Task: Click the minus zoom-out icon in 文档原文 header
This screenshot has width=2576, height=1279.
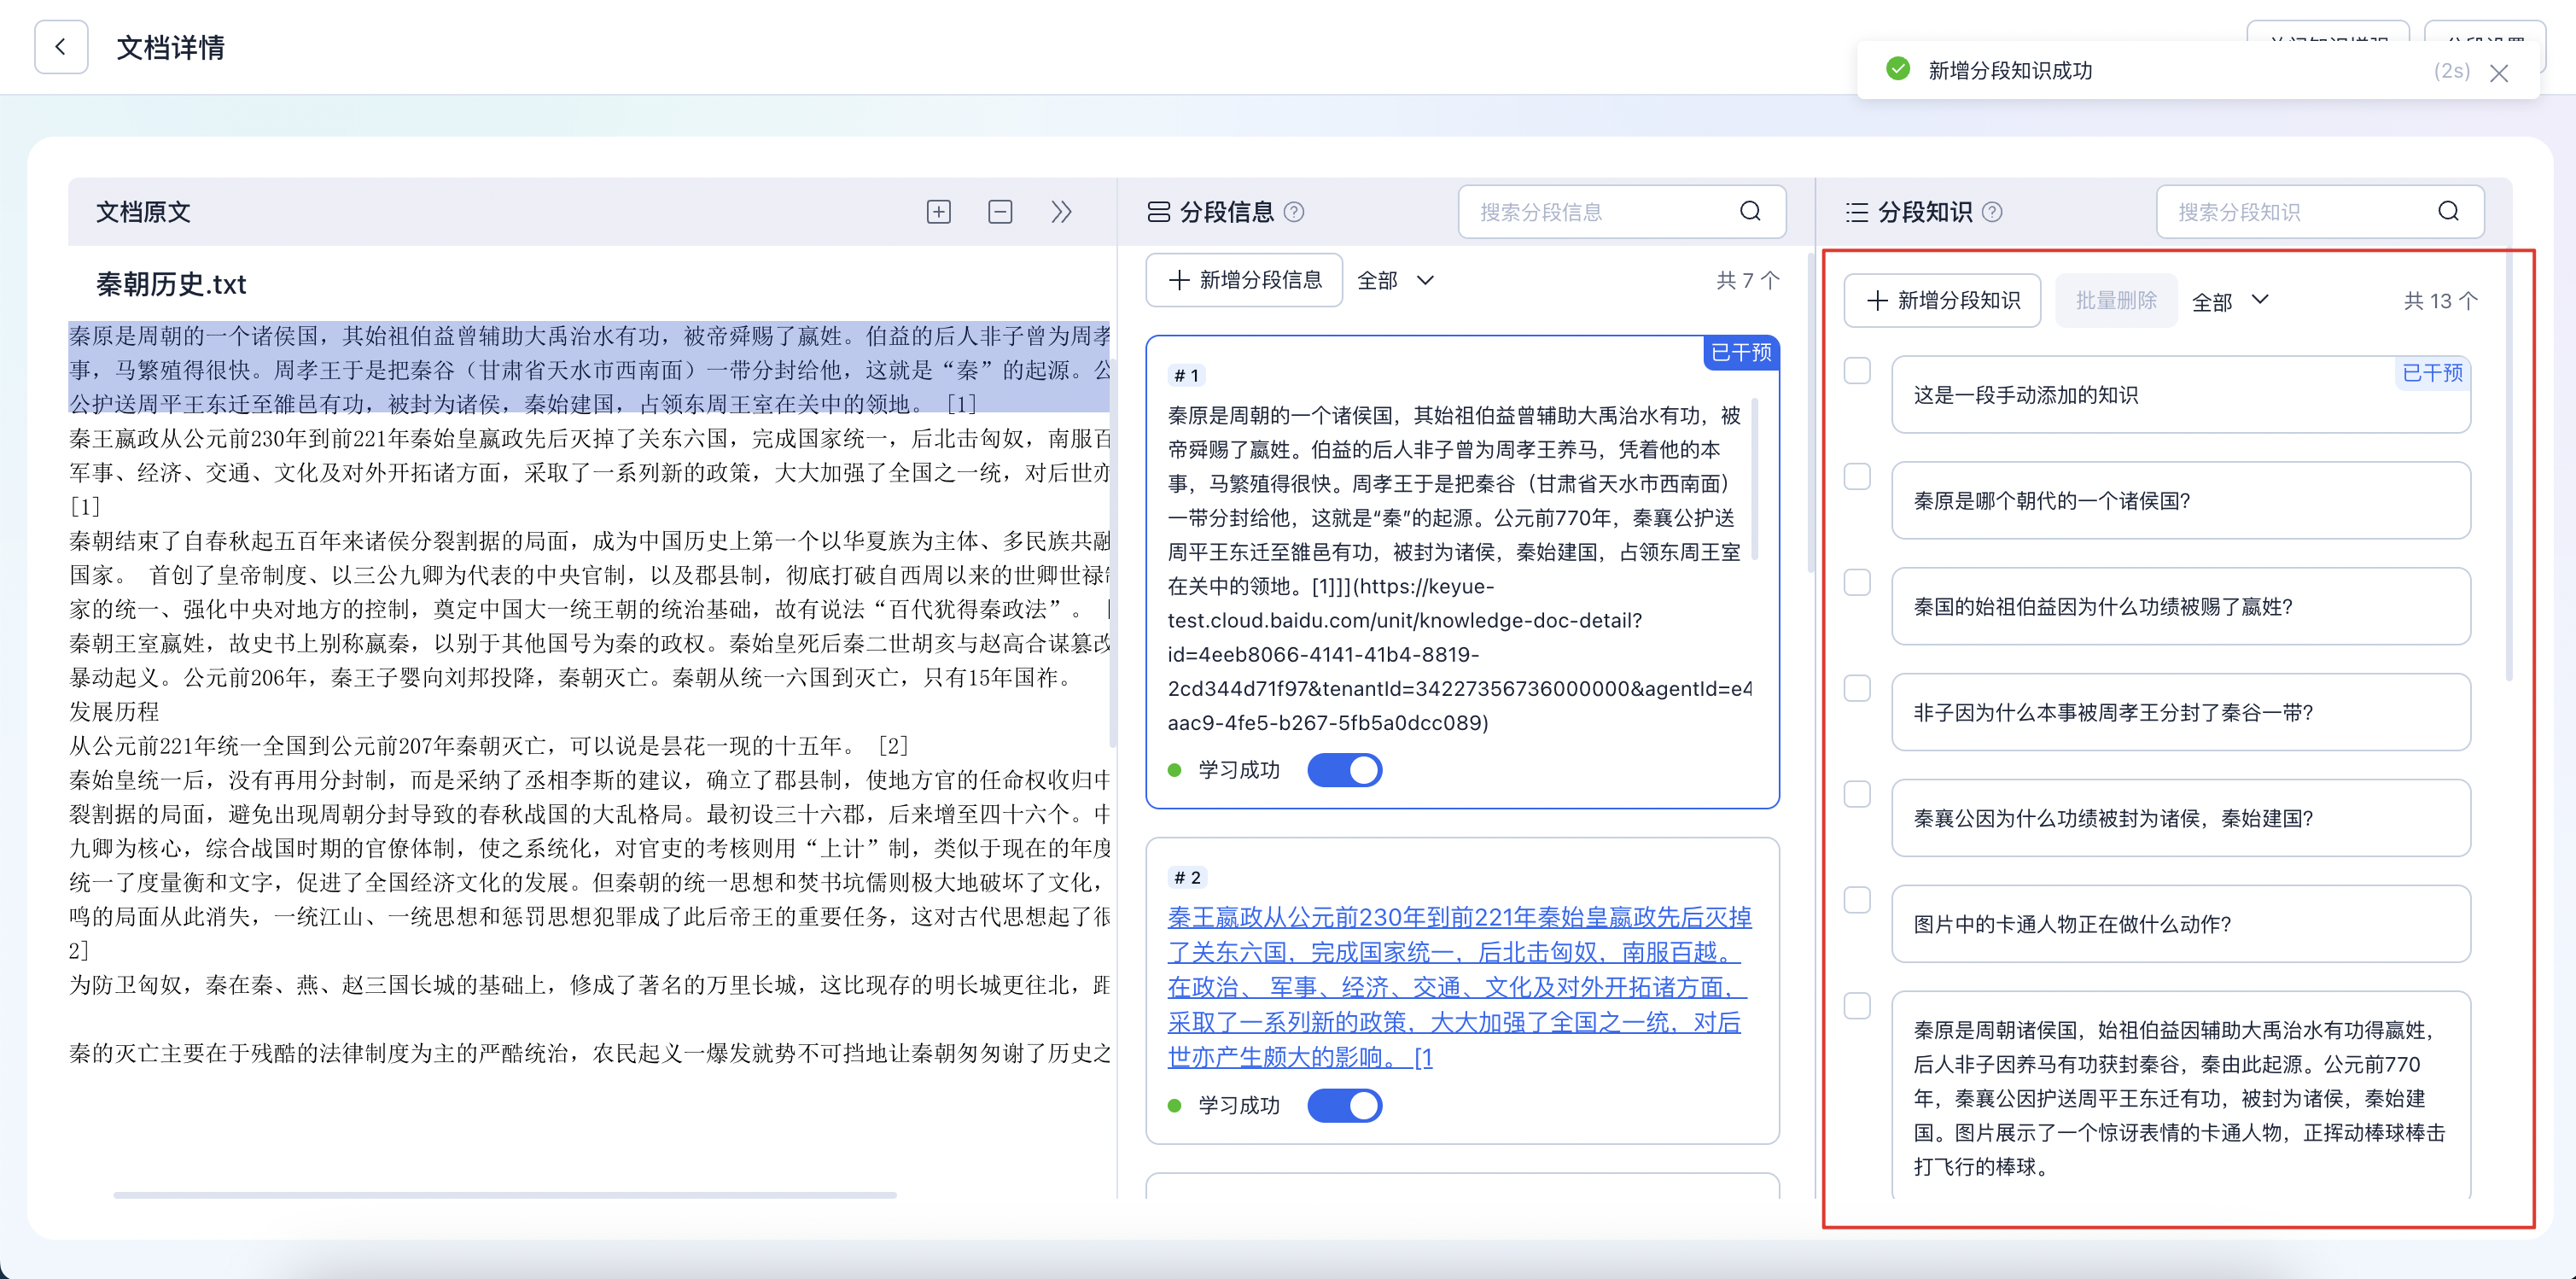Action: point(1000,212)
